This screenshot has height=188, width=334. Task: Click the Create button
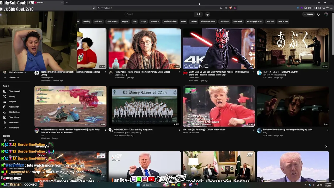pyautogui.click(x=308, y=14)
